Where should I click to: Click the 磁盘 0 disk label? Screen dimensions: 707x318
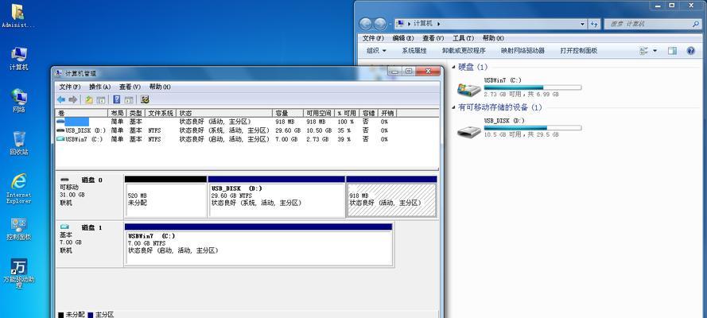pyautogui.click(x=91, y=180)
